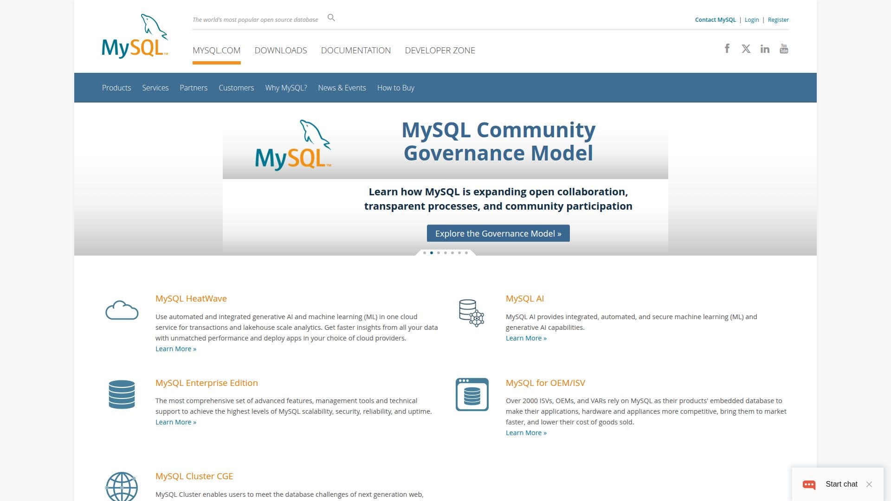This screenshot has width=891, height=501.
Task: Open the LinkedIn social icon
Action: click(765, 49)
